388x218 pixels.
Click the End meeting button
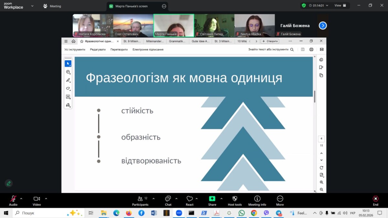point(375,201)
